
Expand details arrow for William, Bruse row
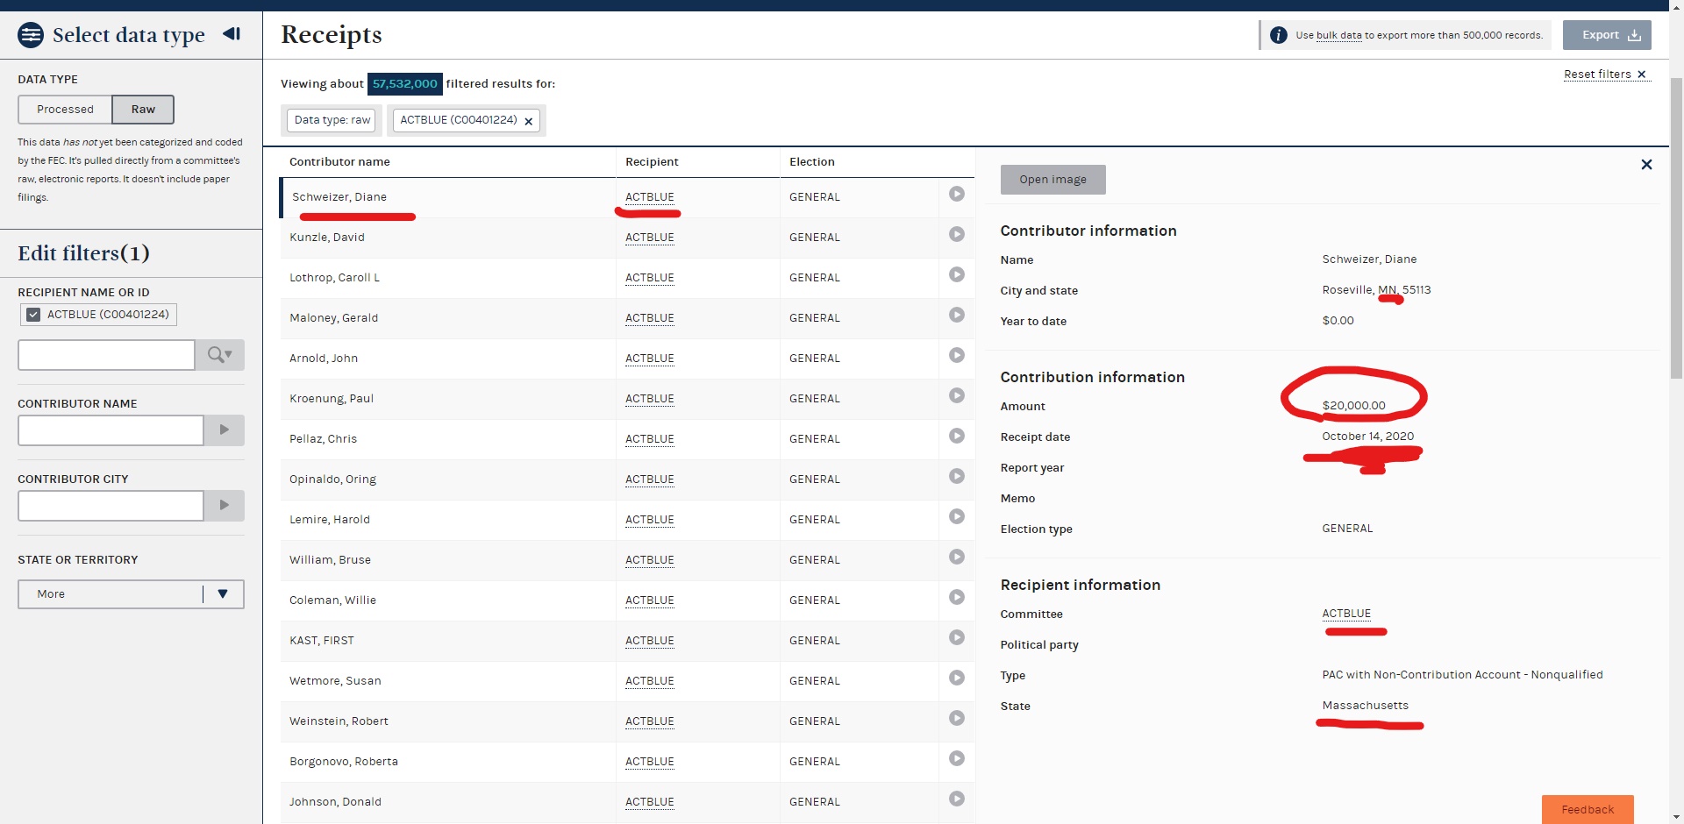click(957, 557)
